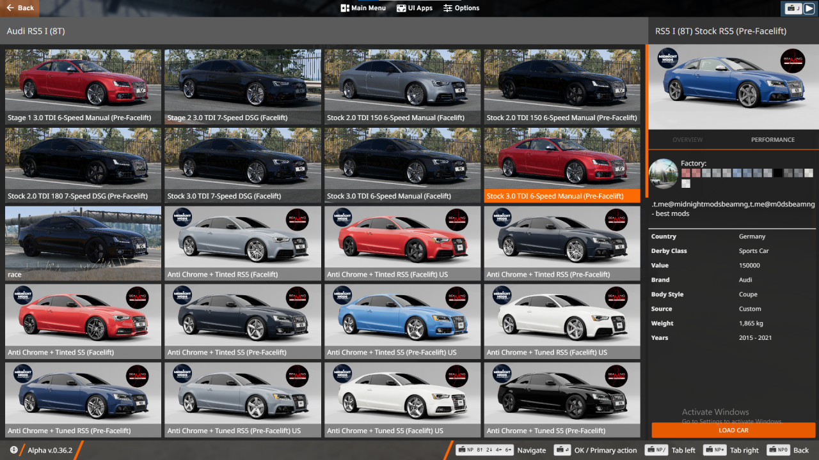Click the Years value 2015 - 2021

pyautogui.click(x=754, y=338)
